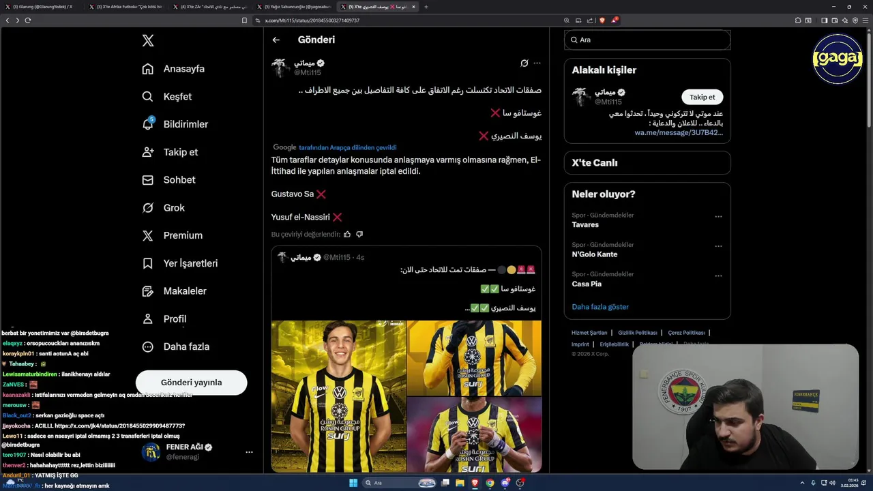Click the FENER AĞI account avatar
This screenshot has height=491, width=873.
[x=151, y=452]
